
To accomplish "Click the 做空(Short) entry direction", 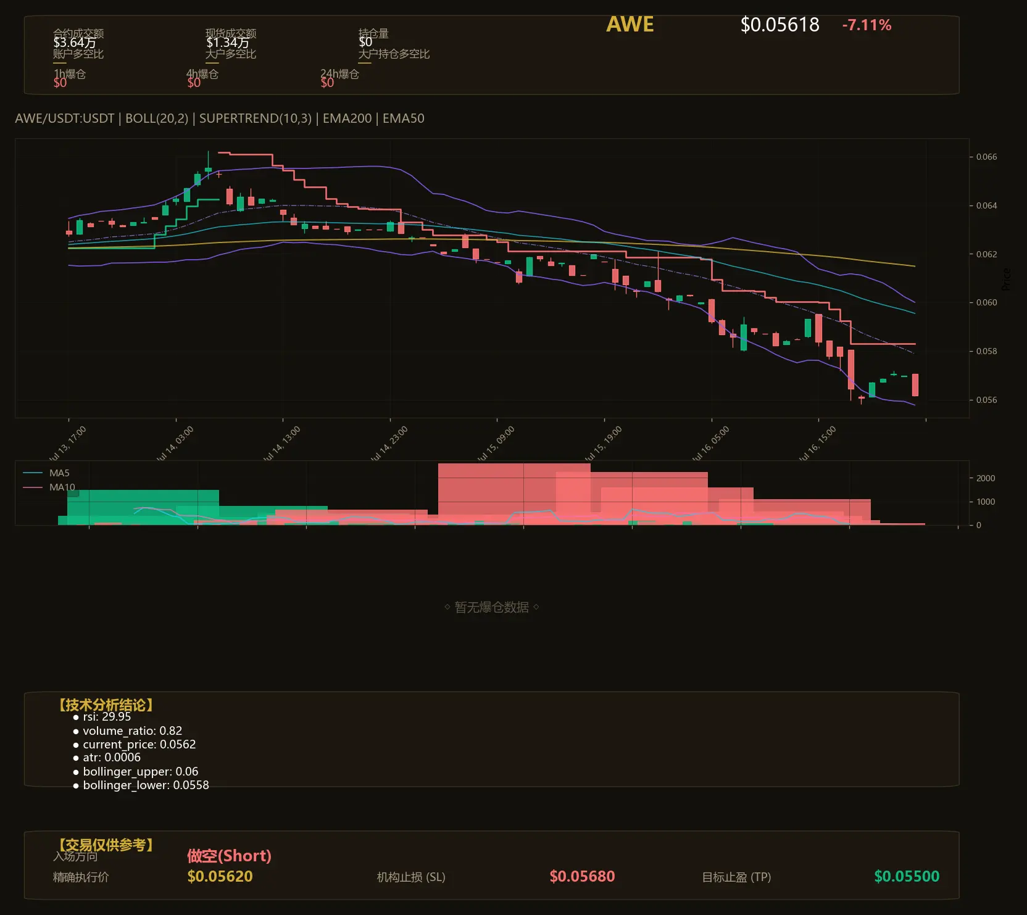I will pyautogui.click(x=229, y=856).
